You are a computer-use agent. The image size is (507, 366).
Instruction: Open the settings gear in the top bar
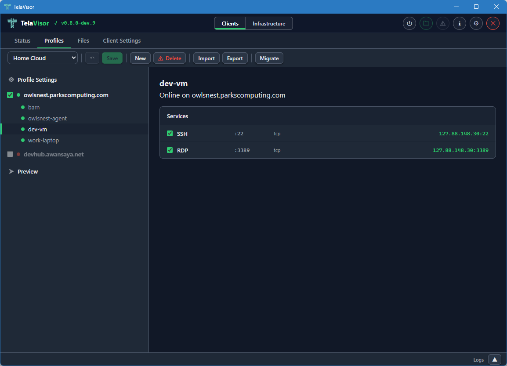[476, 23]
